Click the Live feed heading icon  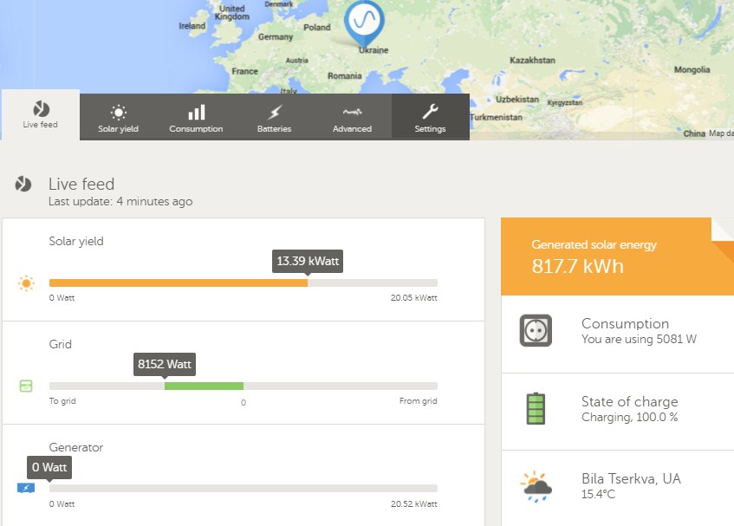point(24,184)
